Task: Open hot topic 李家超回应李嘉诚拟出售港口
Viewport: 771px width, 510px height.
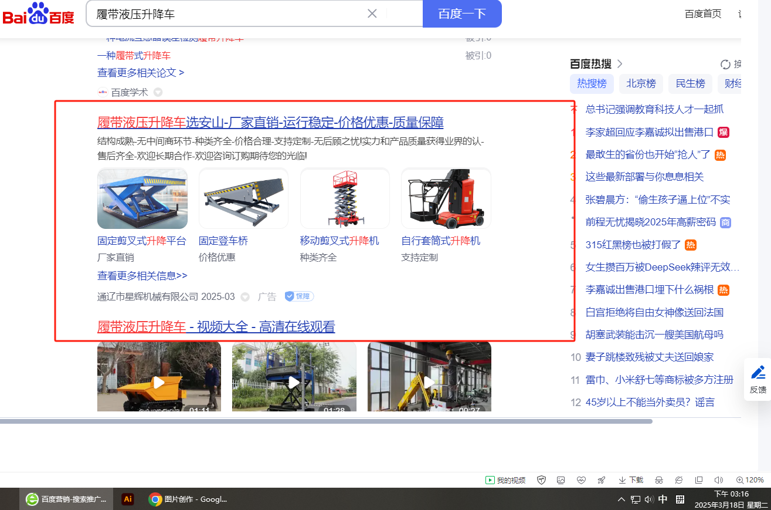Action: [x=649, y=132]
